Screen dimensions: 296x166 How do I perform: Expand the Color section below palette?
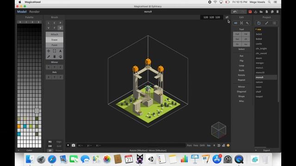point(29,150)
